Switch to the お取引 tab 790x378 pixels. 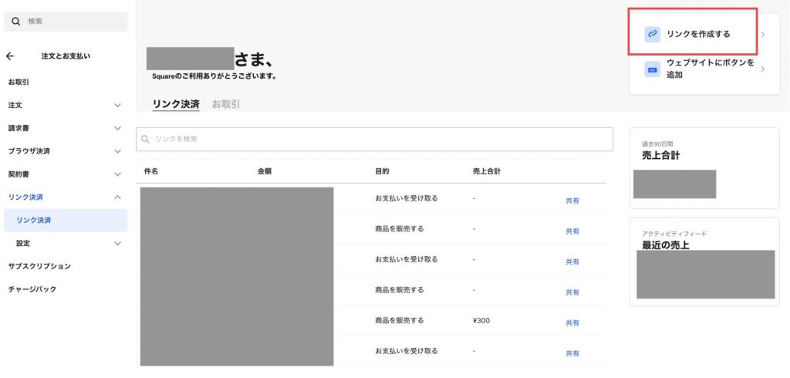(x=225, y=104)
